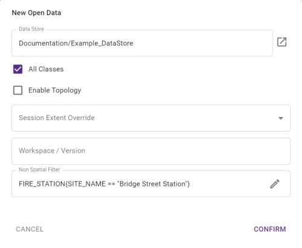Cancel the New Open Data dialog
The width and height of the screenshot is (302, 248).
[30, 229]
